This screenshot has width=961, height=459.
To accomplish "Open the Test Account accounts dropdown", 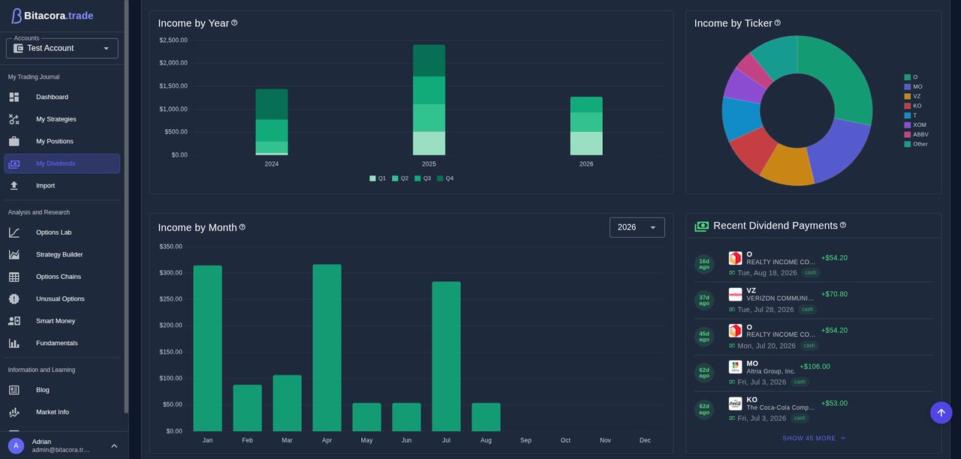I will coord(62,48).
